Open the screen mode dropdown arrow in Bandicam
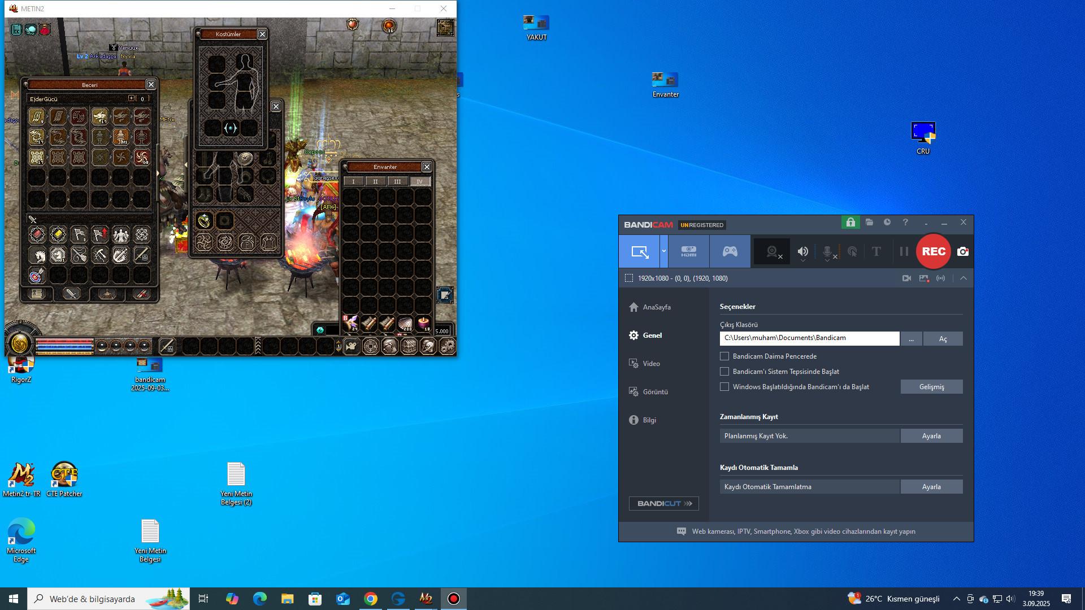1085x610 pixels. coord(664,251)
